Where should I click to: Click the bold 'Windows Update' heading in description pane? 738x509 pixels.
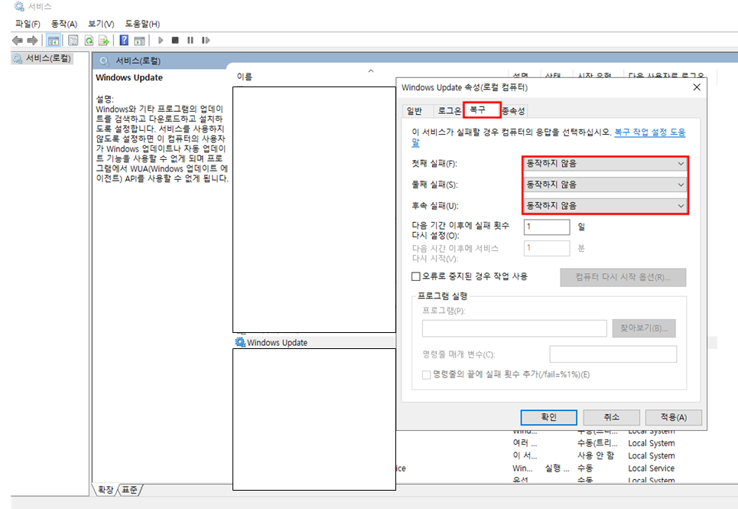point(129,78)
